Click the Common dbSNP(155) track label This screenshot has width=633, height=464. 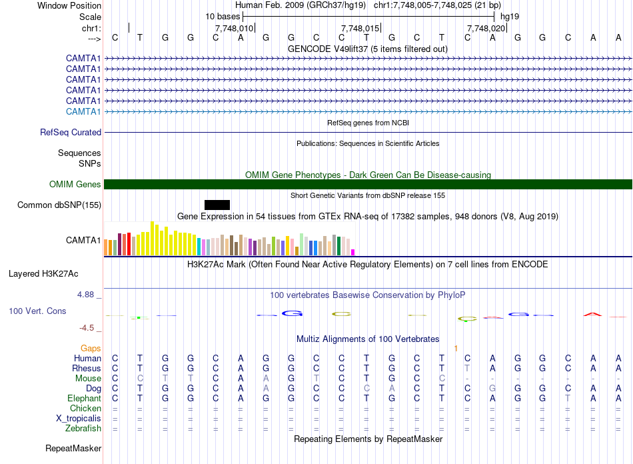point(59,205)
